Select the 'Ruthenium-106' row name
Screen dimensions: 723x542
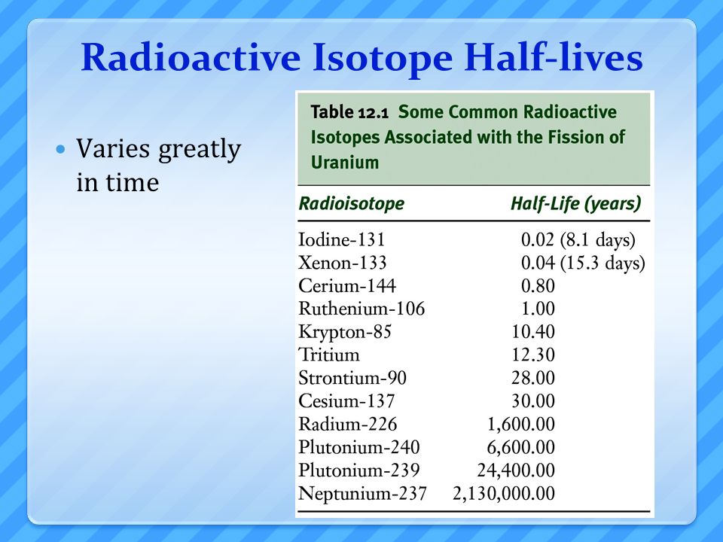tap(361, 309)
